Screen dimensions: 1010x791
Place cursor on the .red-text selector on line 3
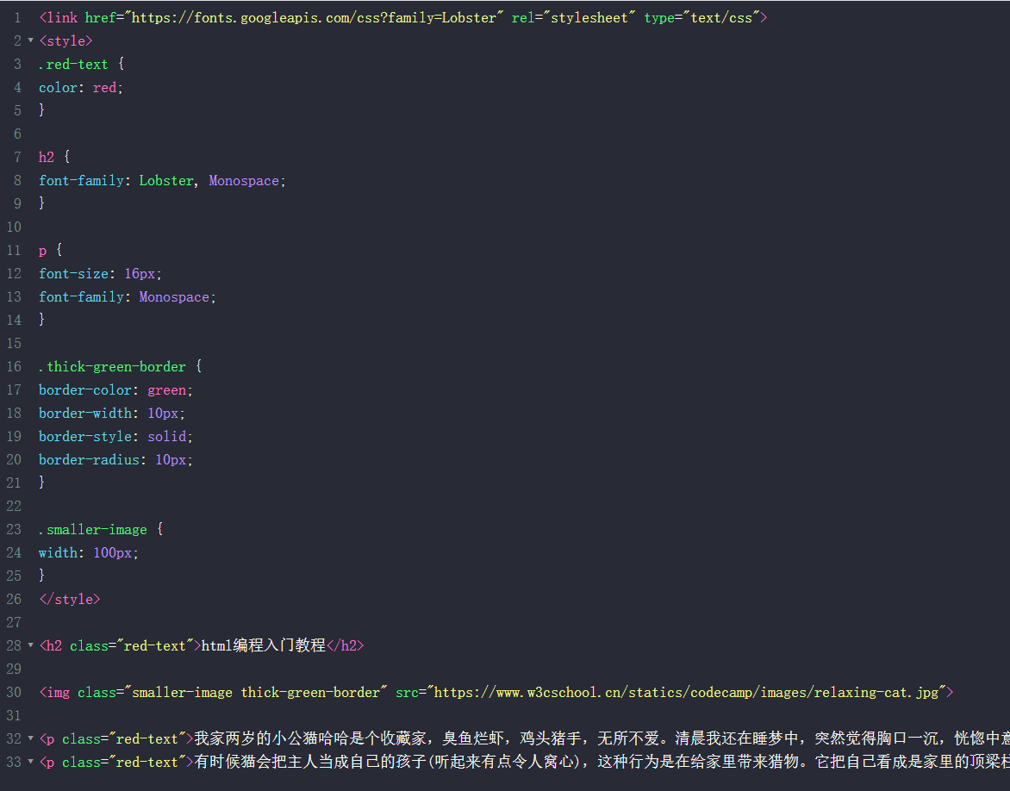pos(73,65)
